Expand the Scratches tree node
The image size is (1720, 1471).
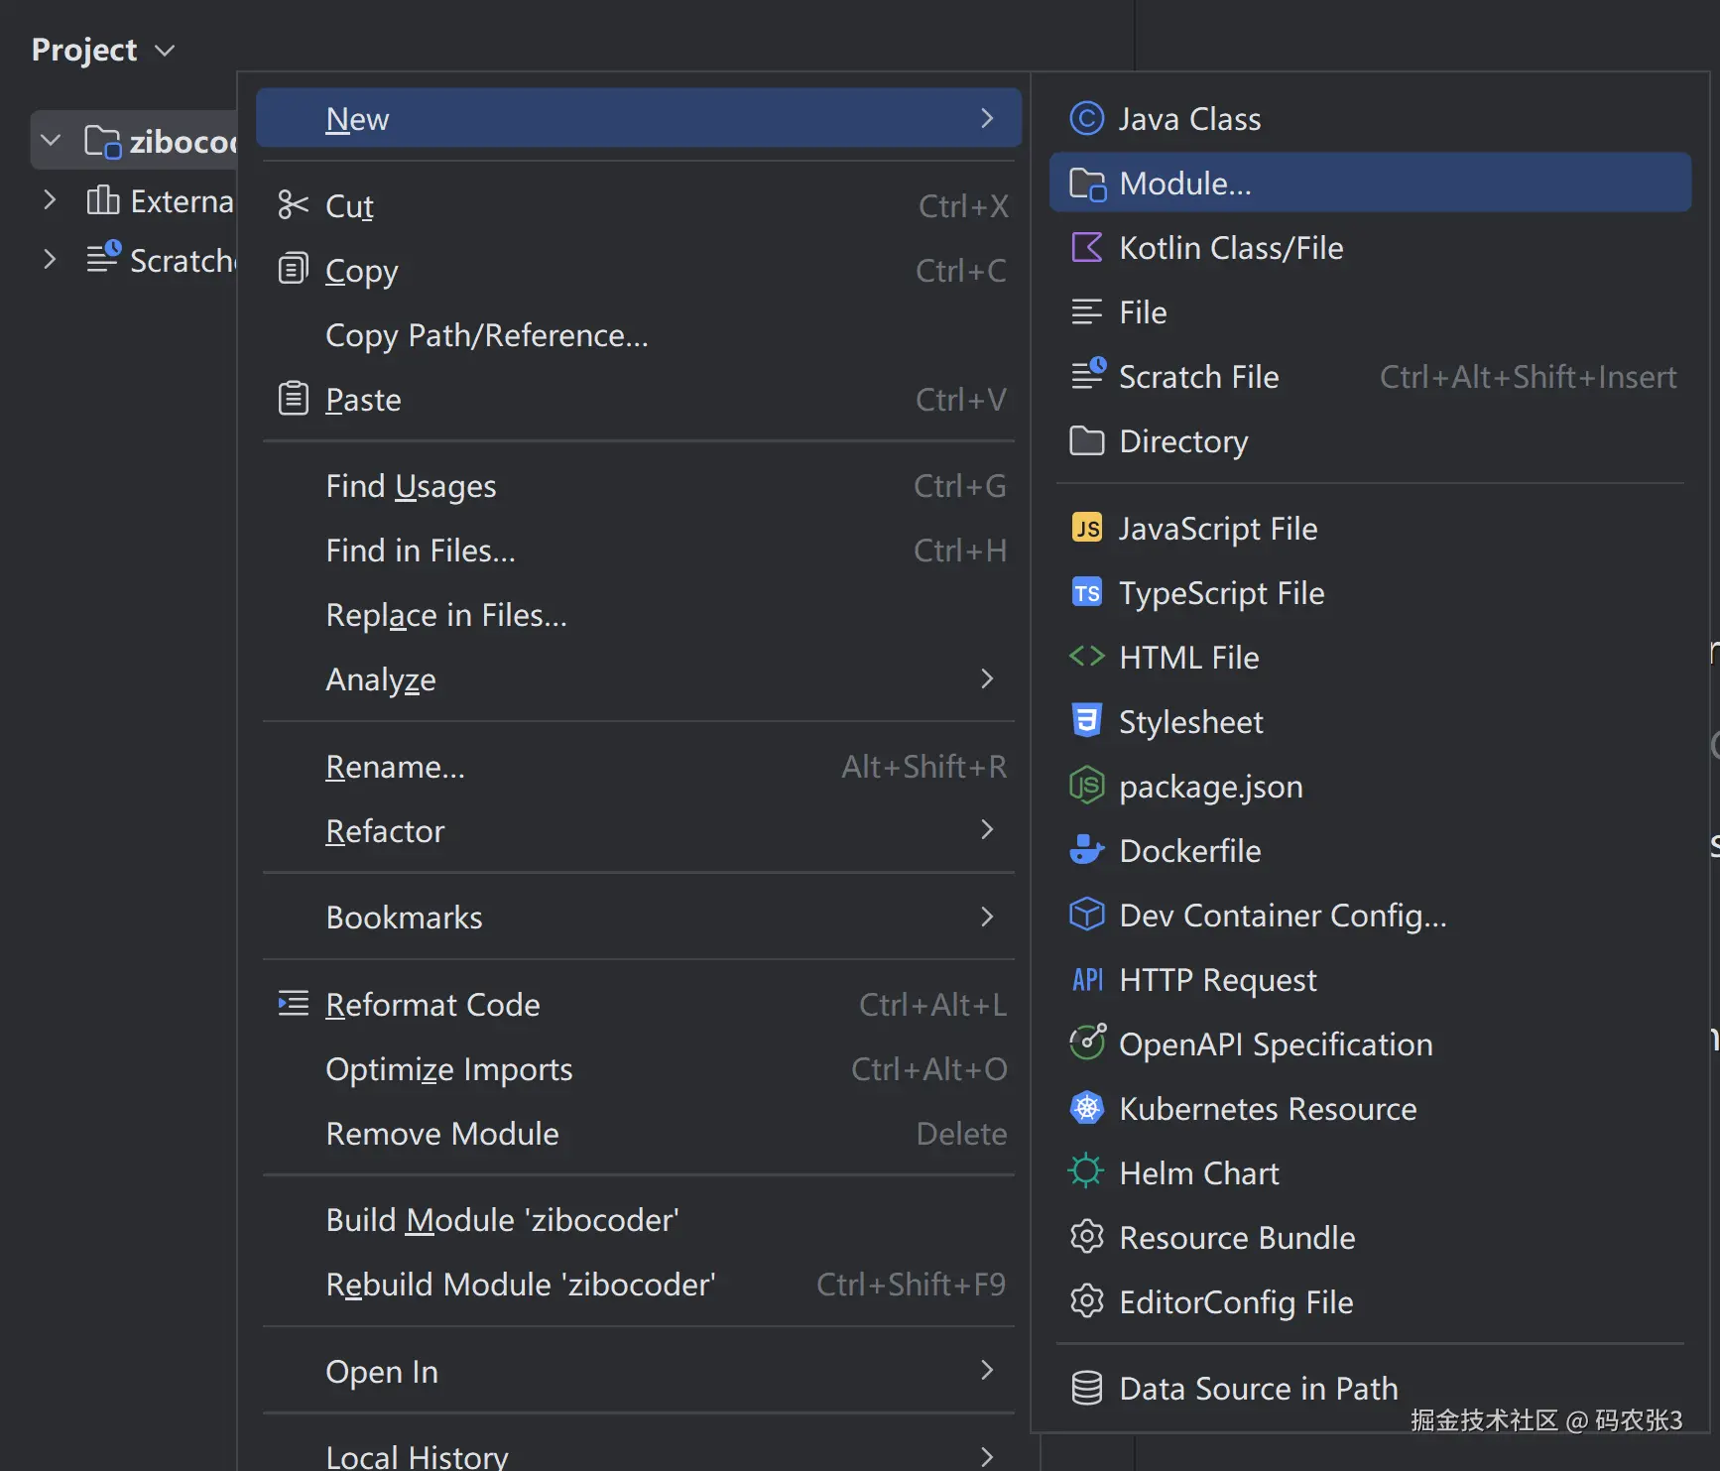coord(51,260)
